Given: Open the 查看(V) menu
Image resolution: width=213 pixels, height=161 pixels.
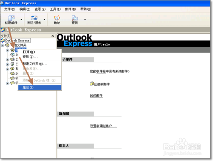Looking at the screenshot, I should tap(40, 9).
